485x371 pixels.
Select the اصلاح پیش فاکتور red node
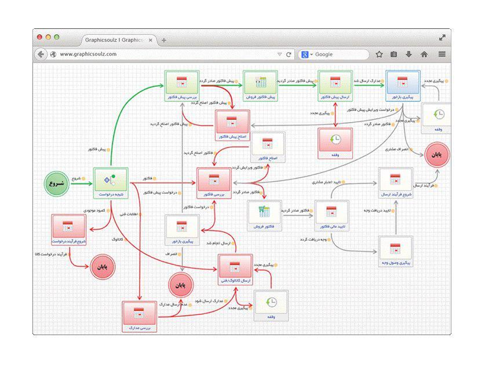[232, 125]
